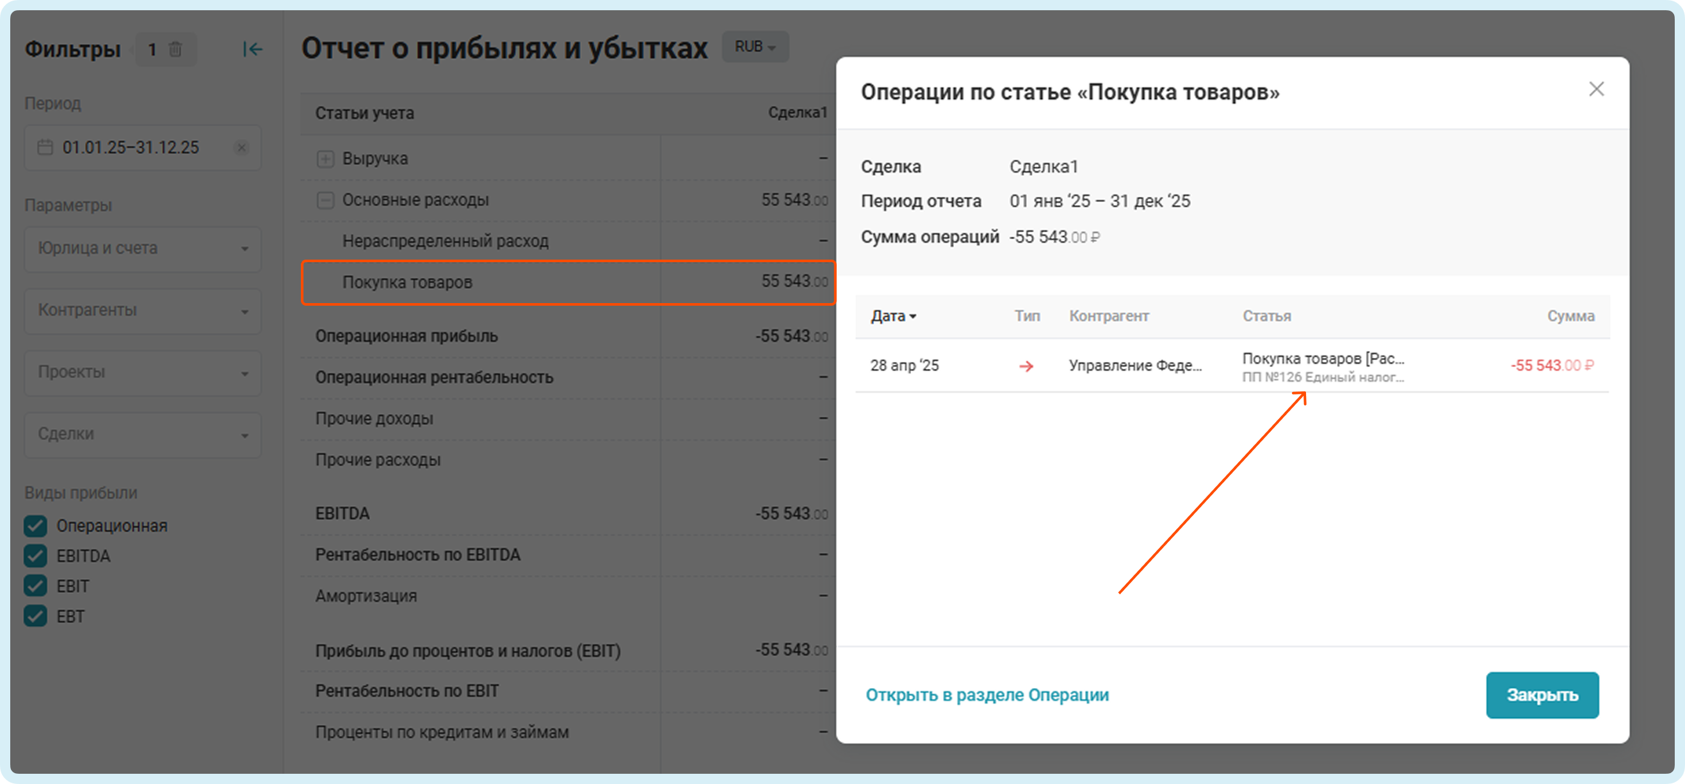Toggle the EBITDA checkbox
1685x784 pixels.
[x=35, y=556]
